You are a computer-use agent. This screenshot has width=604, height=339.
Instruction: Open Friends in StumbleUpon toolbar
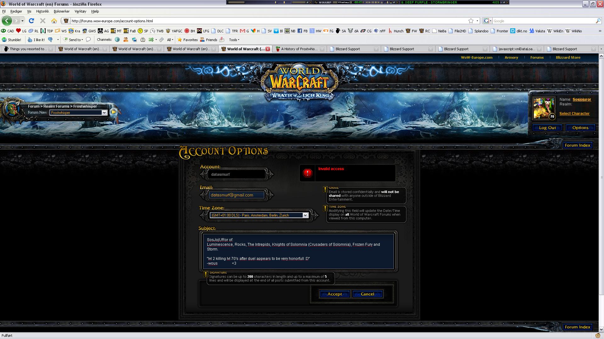pos(209,40)
